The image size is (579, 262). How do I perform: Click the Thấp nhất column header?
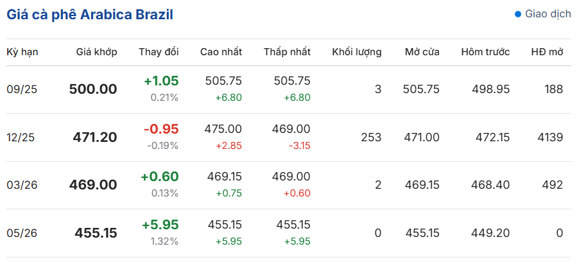pos(287,52)
